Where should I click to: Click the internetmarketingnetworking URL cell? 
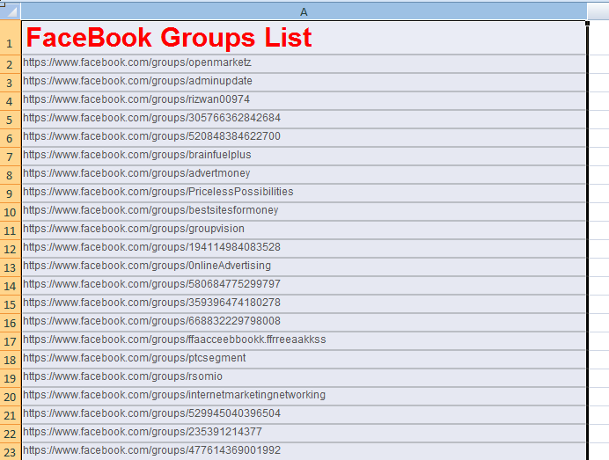(304, 396)
